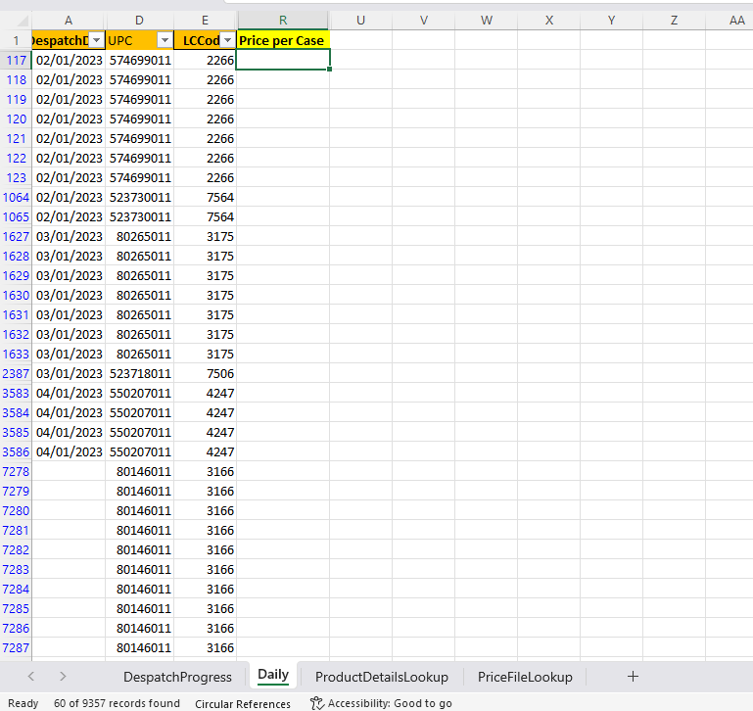This screenshot has height=711, width=753.
Task: Select row header 7278
Action: pyautogui.click(x=16, y=472)
